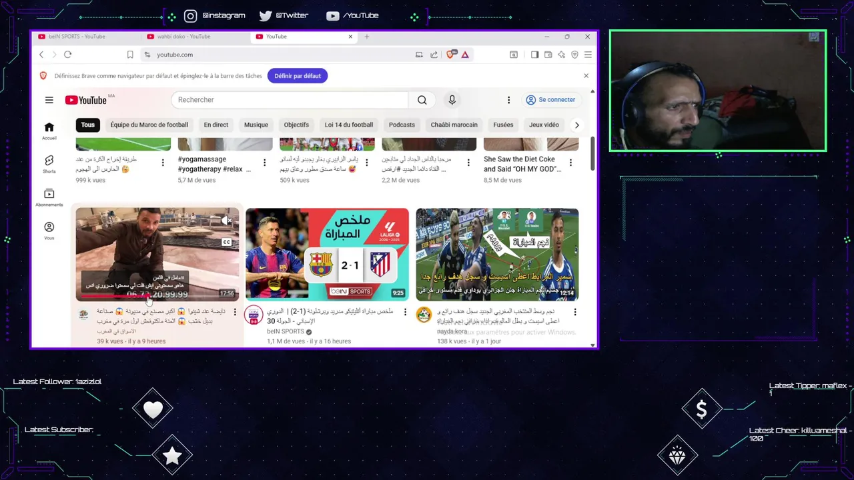
Task: Click the install-app icon in address bar
Action: tap(419, 55)
